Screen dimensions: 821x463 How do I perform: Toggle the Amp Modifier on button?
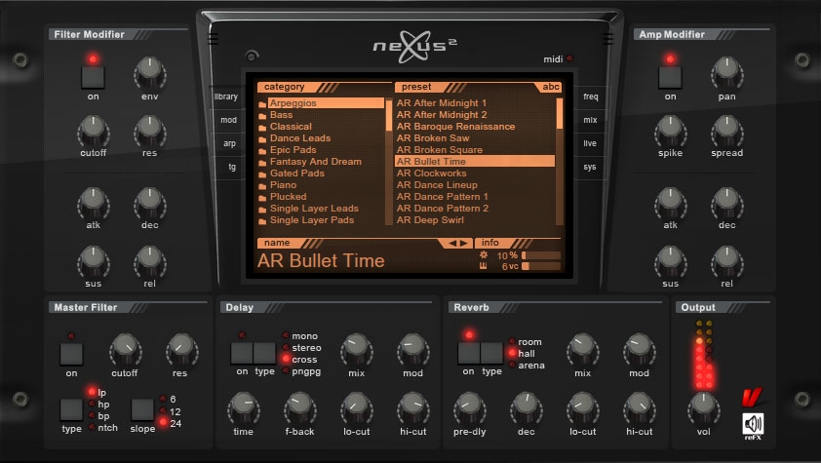pos(670,77)
